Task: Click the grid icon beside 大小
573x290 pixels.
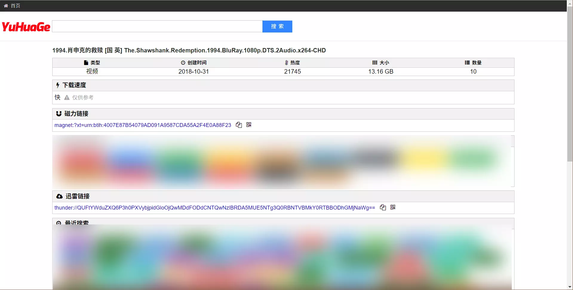Action: (x=375, y=63)
